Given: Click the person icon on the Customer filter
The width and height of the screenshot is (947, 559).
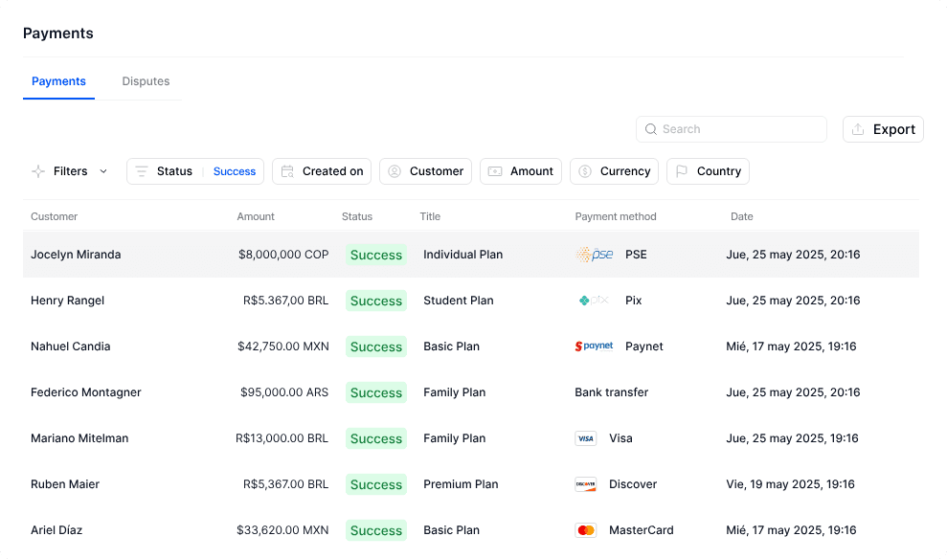Looking at the screenshot, I should coord(395,171).
